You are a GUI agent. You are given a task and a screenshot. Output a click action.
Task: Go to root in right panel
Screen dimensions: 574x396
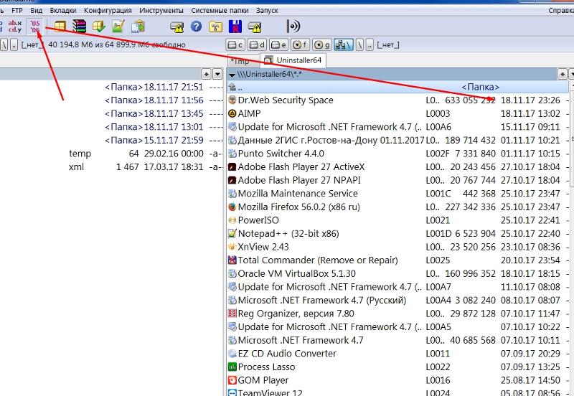click(x=360, y=44)
